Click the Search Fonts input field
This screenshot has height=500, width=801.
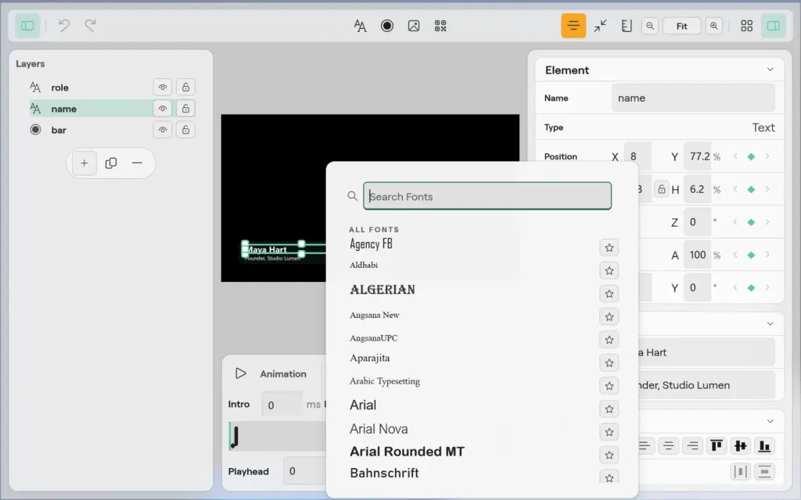point(487,196)
